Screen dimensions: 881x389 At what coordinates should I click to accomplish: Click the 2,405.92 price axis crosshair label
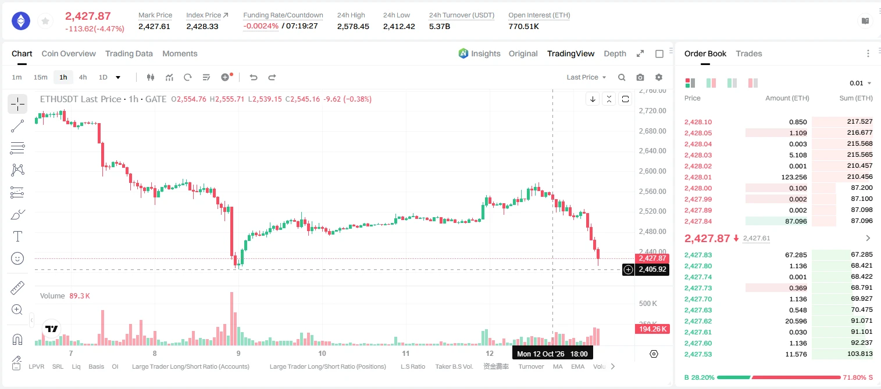click(x=651, y=269)
